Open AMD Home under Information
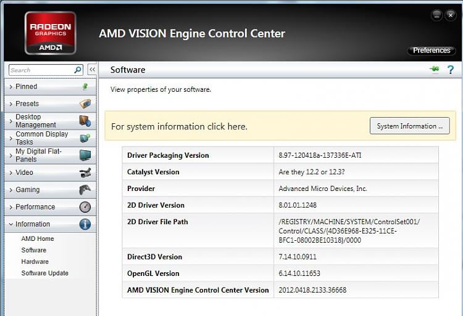Viewport: 463px width, 316px height. click(x=38, y=238)
